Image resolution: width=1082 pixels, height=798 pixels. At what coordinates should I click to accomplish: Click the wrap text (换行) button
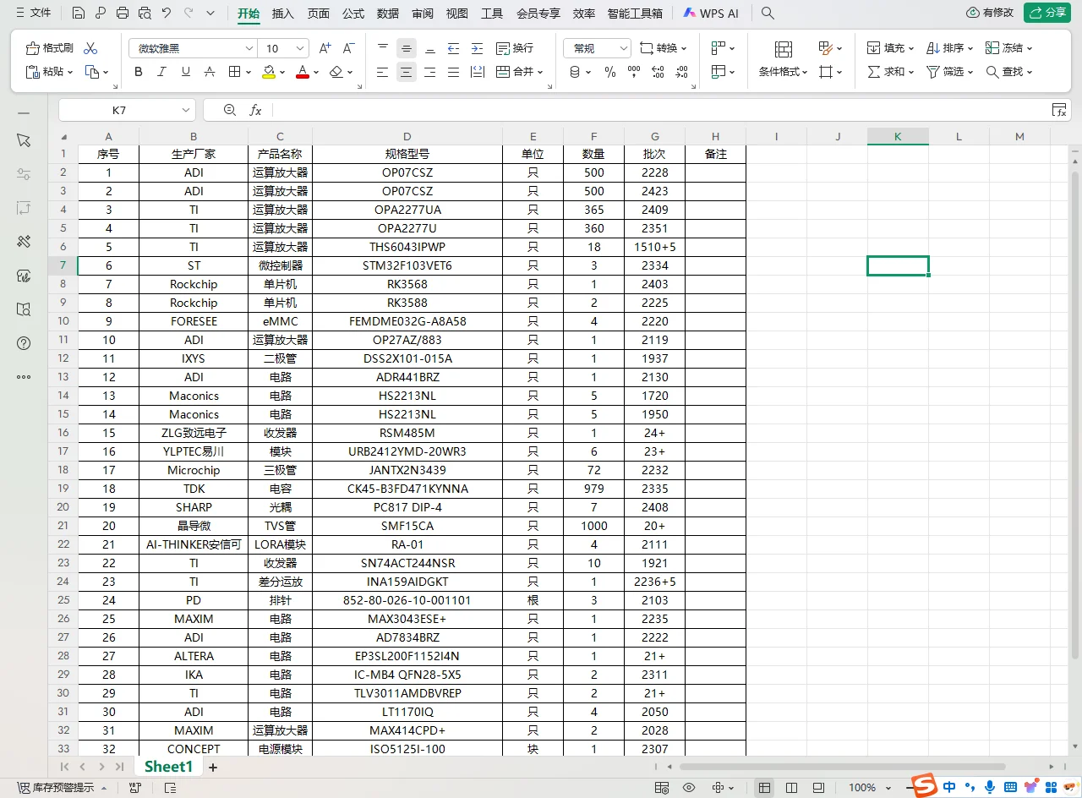point(515,48)
